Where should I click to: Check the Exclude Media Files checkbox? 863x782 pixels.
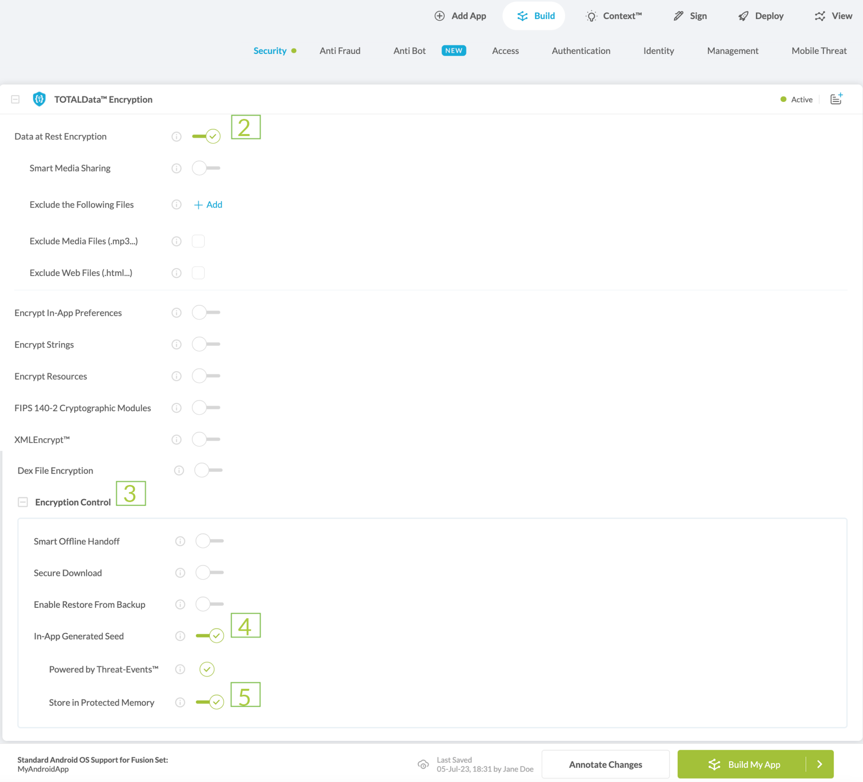click(x=198, y=241)
